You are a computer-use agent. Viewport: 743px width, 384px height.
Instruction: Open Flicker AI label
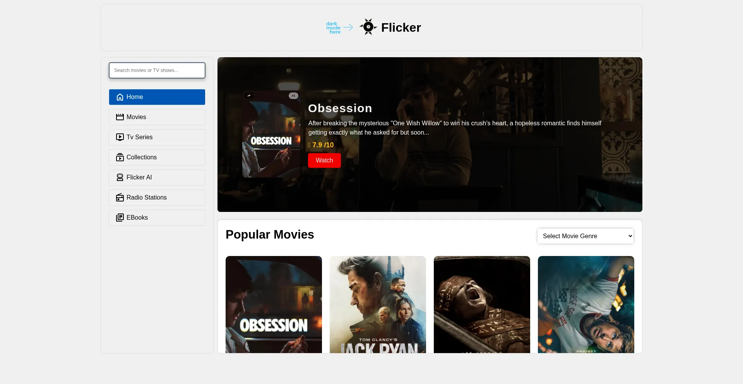point(139,177)
